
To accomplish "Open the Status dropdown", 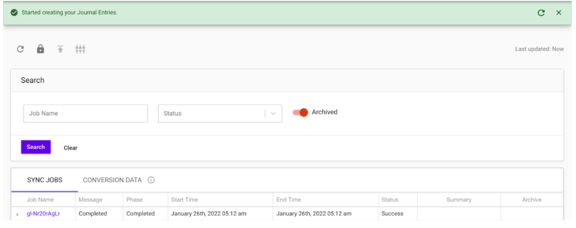I will coord(220,113).
